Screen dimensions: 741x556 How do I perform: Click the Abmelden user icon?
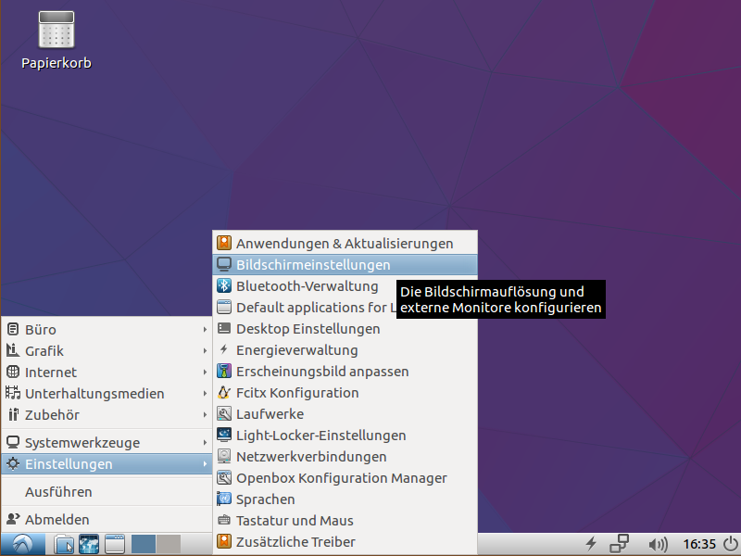tap(13, 519)
